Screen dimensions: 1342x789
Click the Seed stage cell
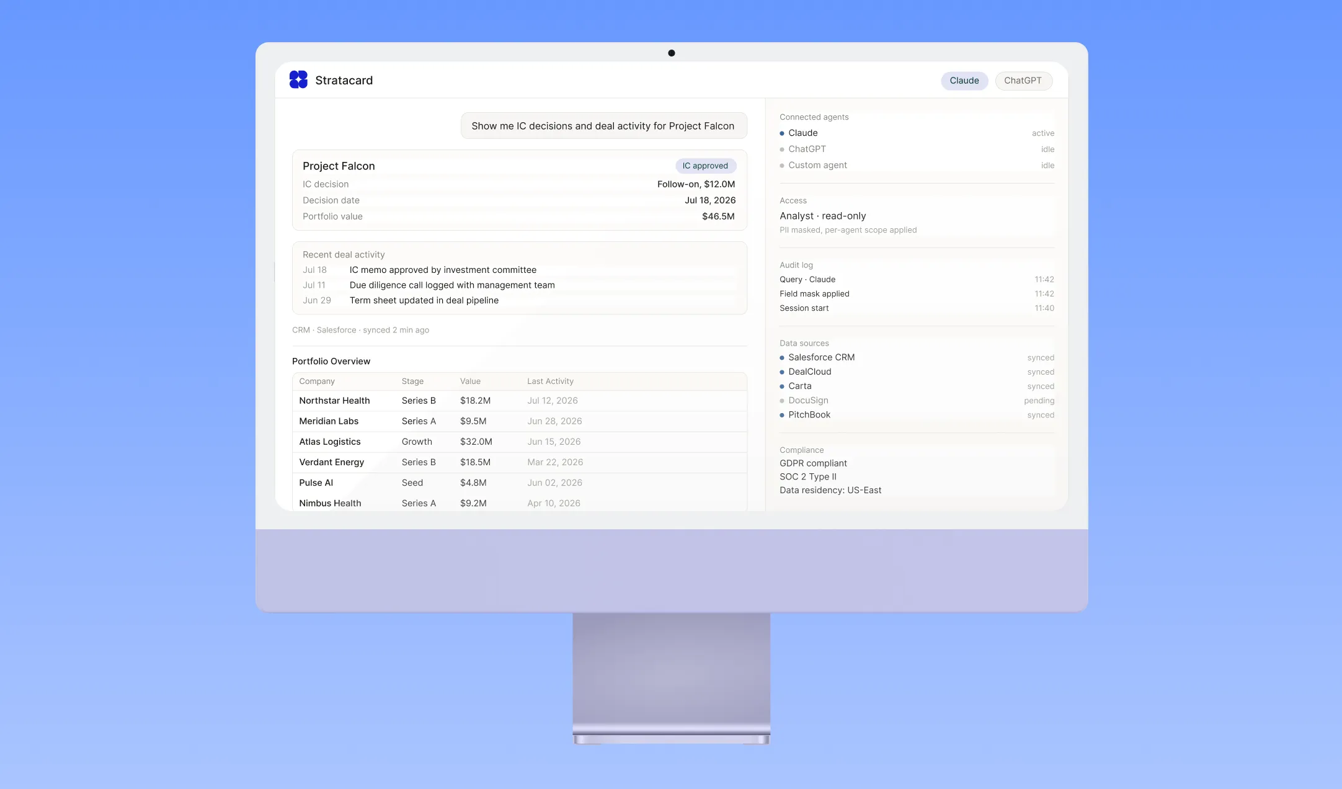click(412, 483)
